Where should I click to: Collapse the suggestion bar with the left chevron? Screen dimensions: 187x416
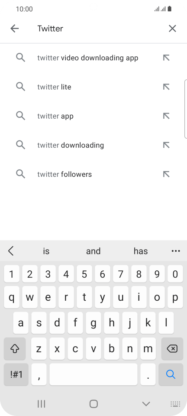coord(11,251)
